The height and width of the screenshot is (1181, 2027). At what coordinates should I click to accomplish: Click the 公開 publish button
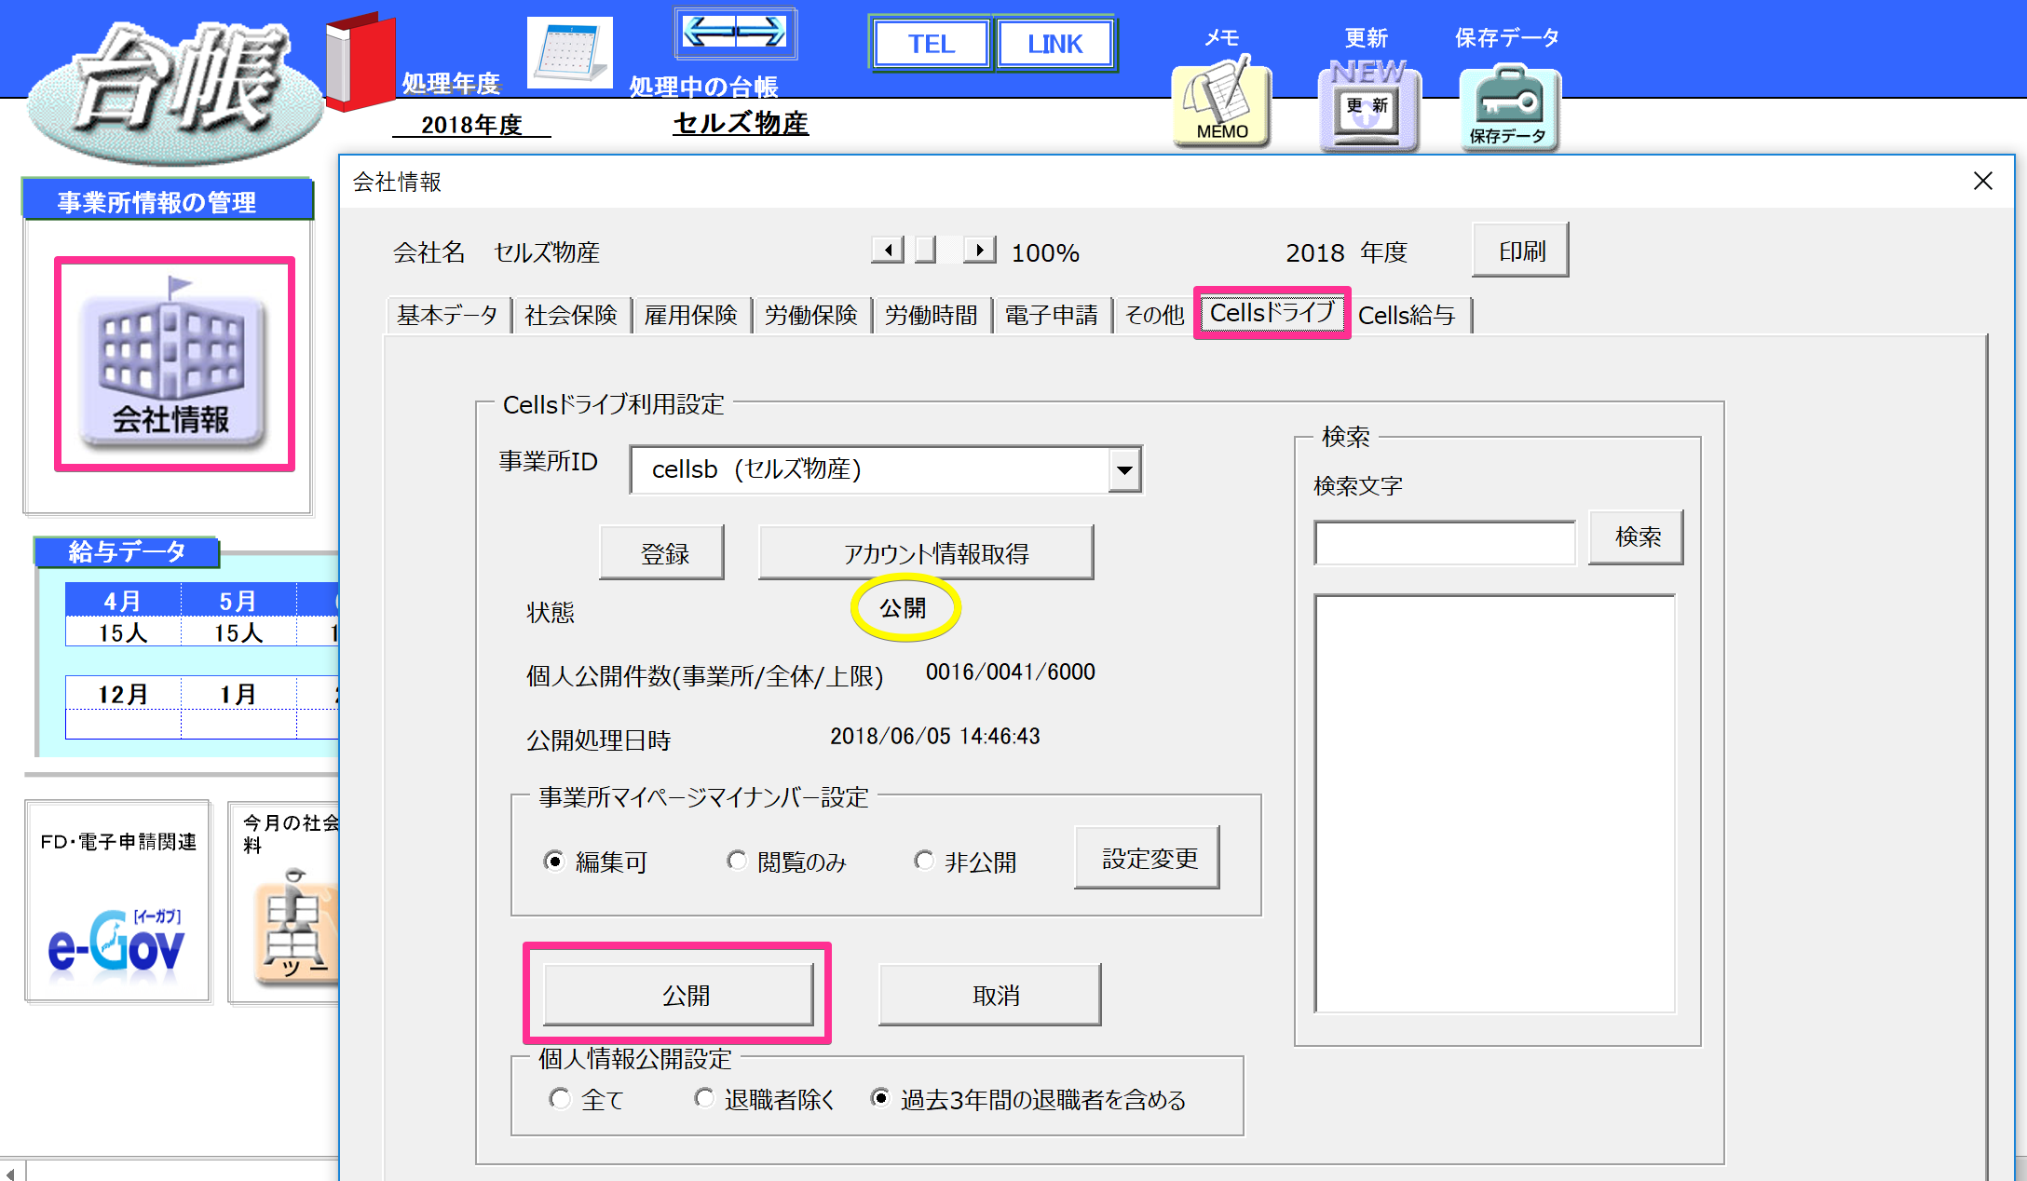click(x=678, y=995)
